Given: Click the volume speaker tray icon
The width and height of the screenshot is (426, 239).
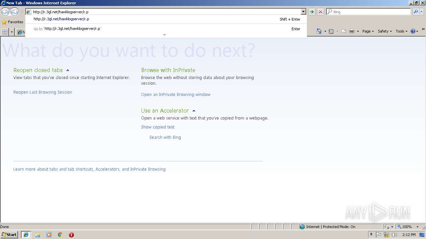Looking at the screenshot, I should [x=394, y=235].
